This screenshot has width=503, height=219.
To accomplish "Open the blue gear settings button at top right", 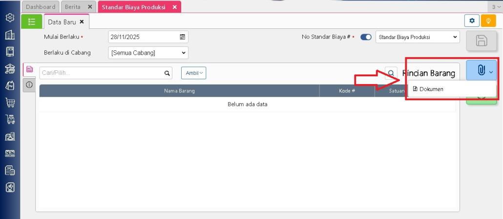I will (x=472, y=21).
